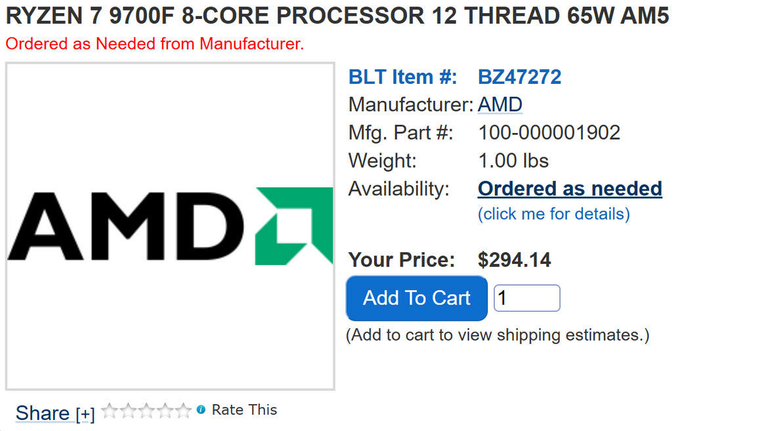The image size is (762, 431).
Task: Open the Share link
Action: (x=42, y=413)
